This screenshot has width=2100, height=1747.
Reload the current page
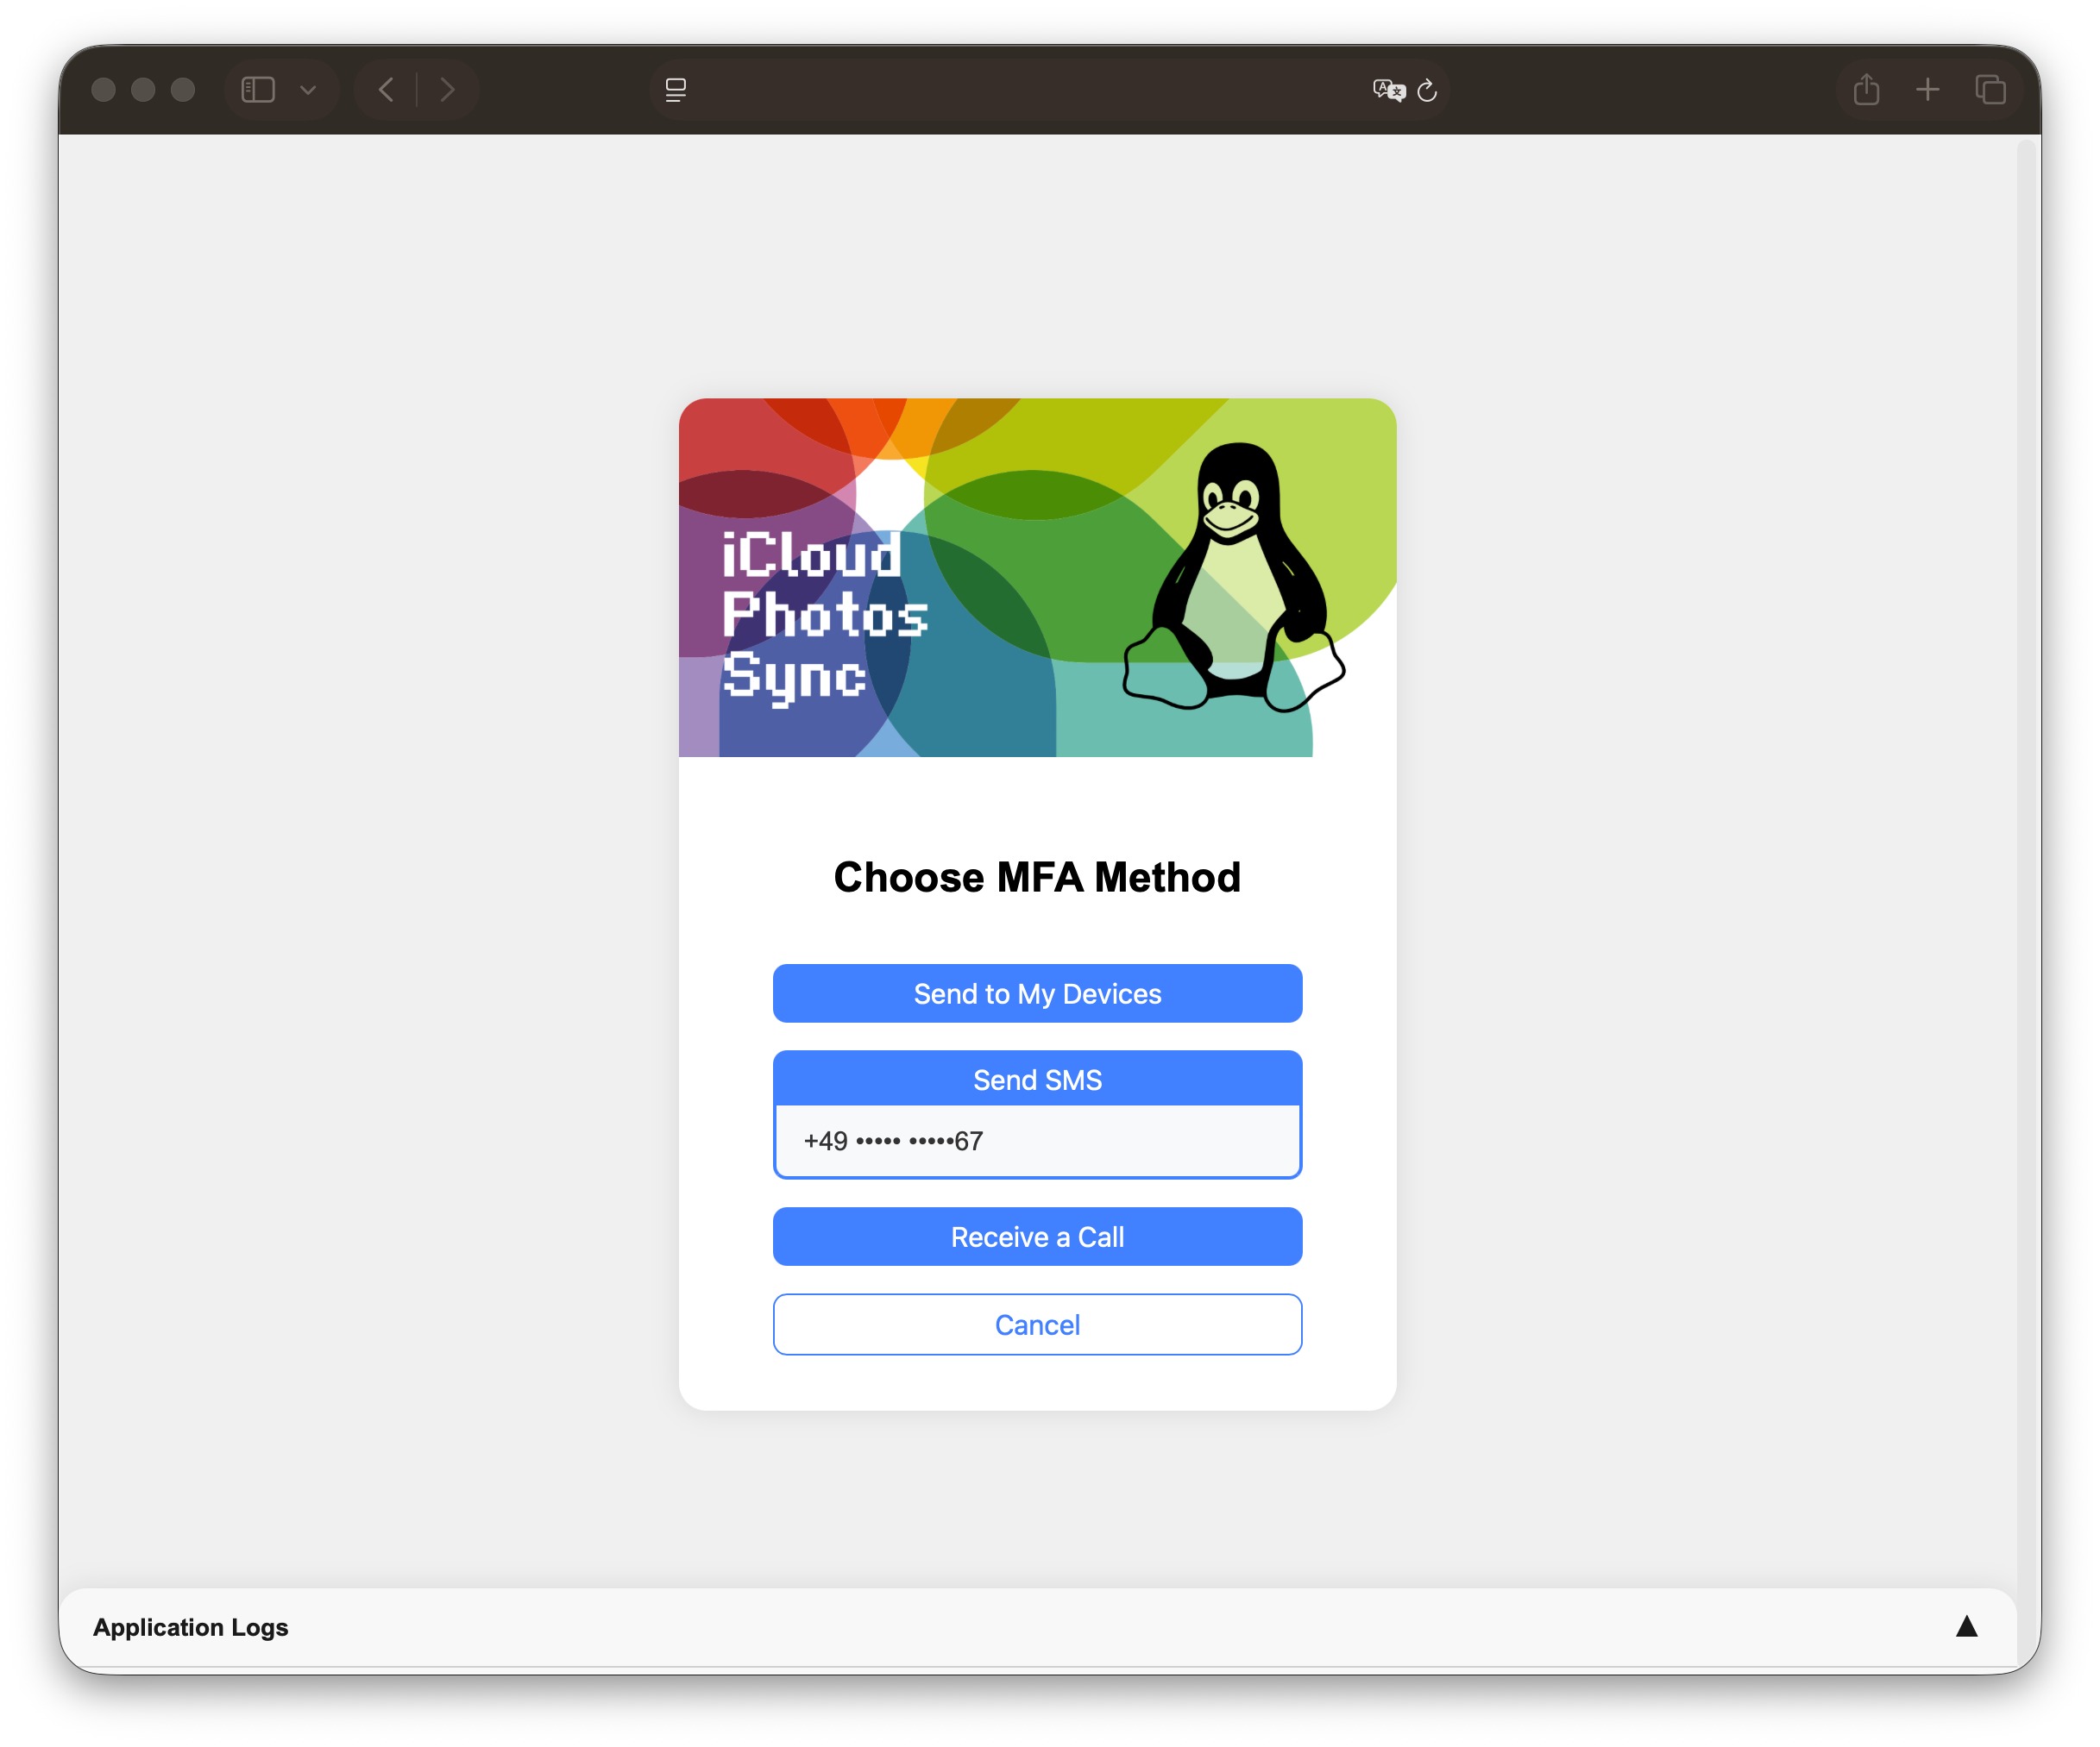coord(1428,90)
